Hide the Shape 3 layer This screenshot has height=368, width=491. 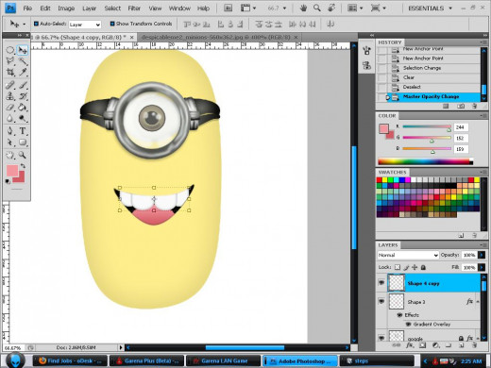(381, 301)
